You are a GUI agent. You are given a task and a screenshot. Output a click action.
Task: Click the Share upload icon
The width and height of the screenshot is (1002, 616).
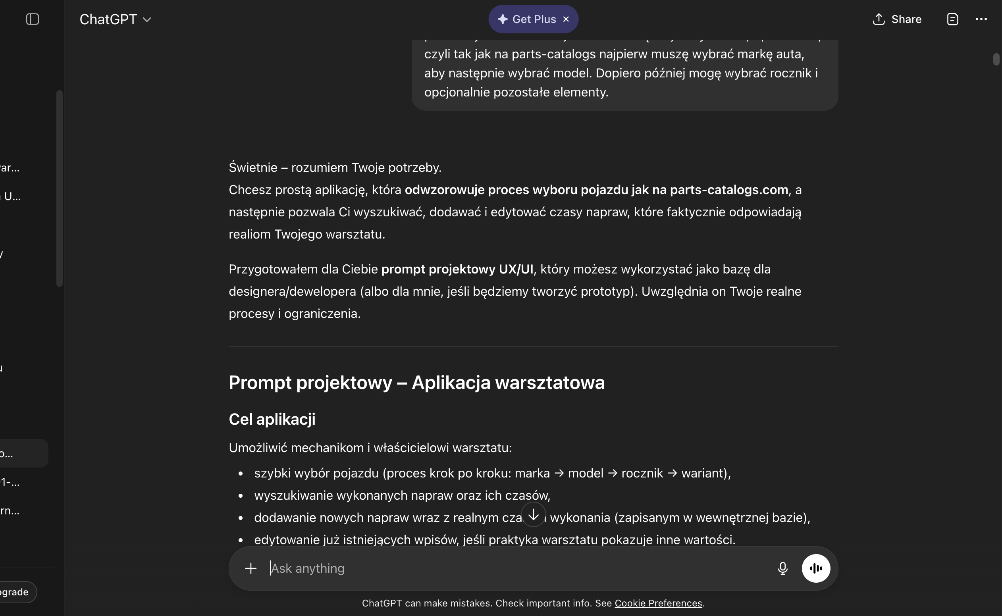(879, 19)
